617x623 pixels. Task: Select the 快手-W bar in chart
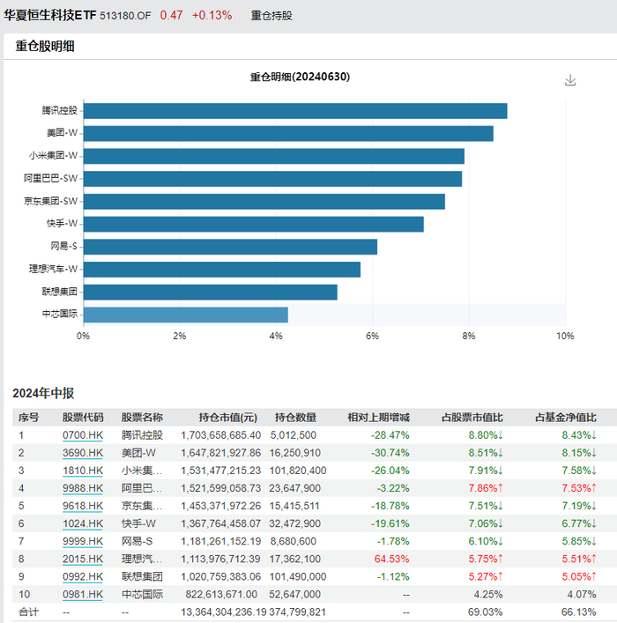[254, 224]
